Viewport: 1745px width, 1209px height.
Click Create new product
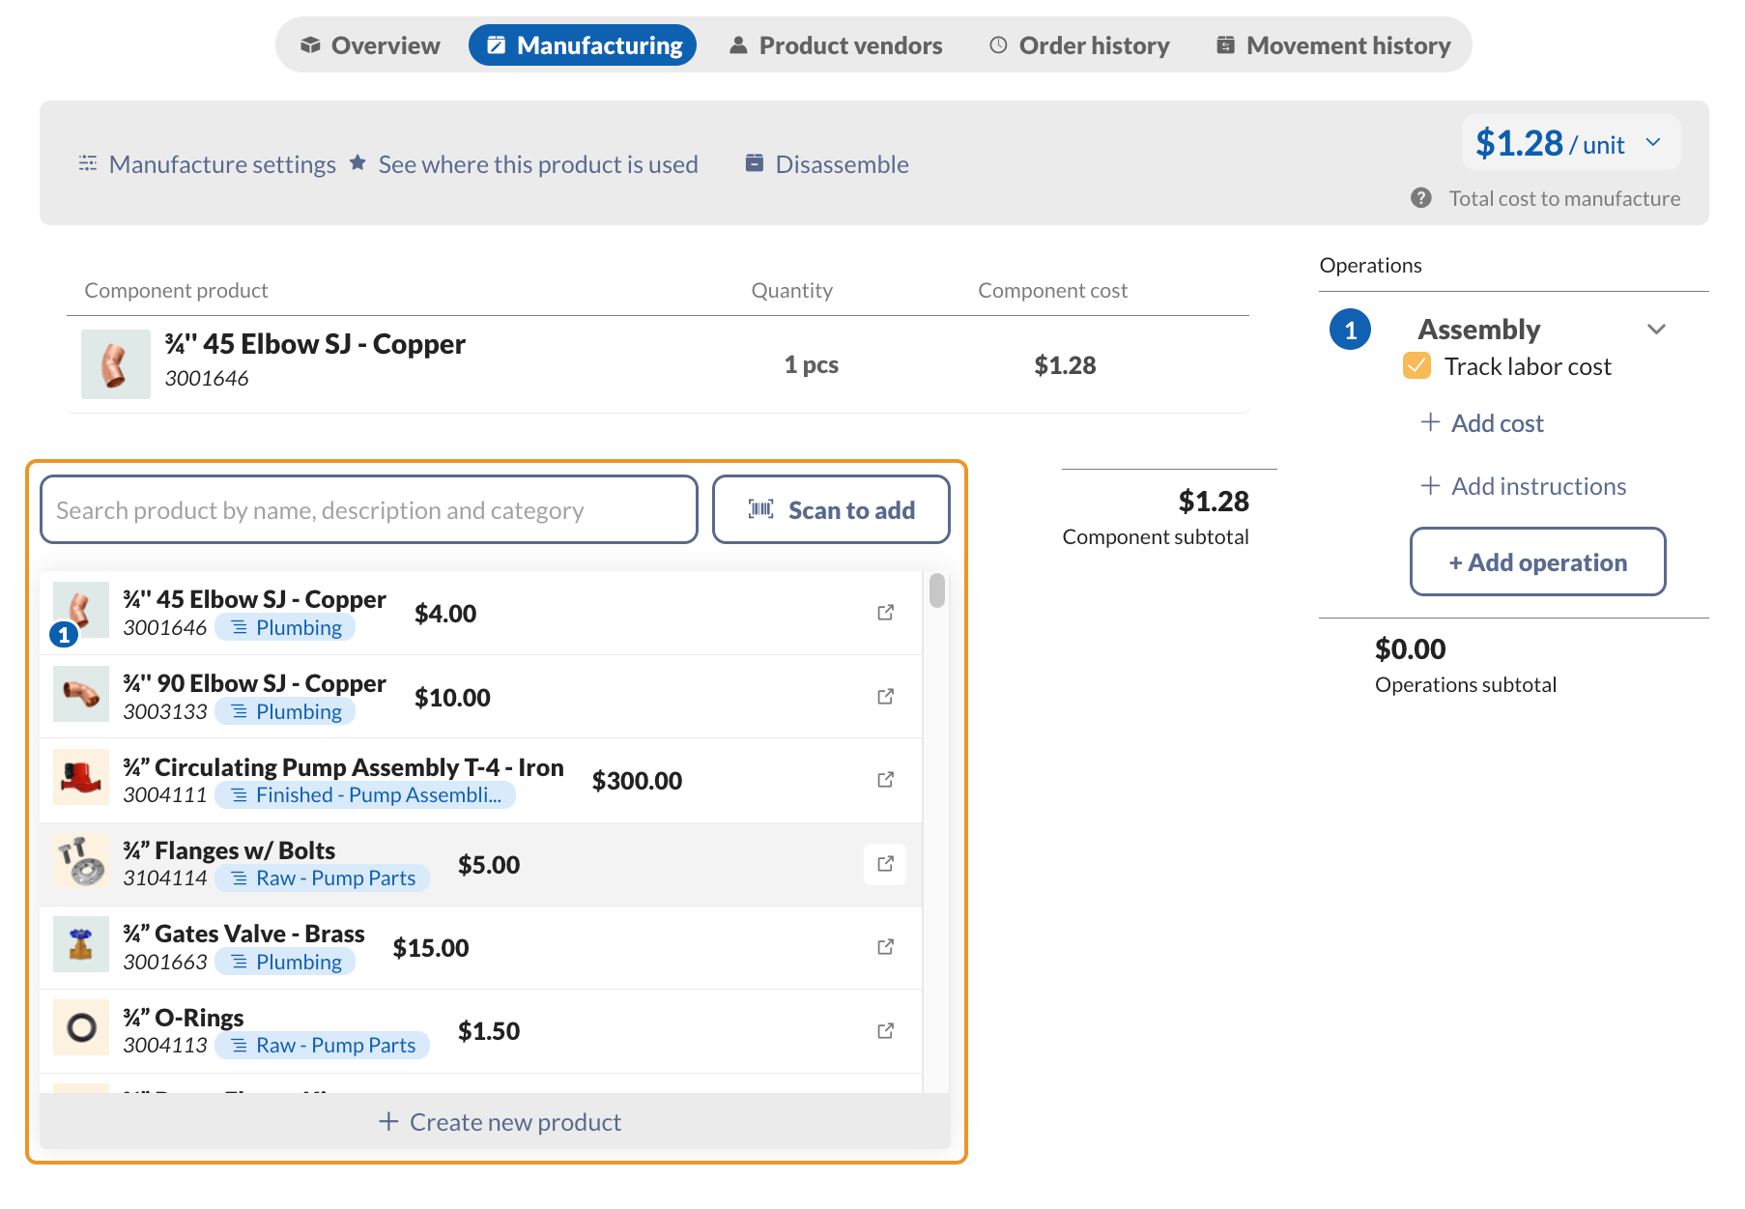coord(500,1121)
